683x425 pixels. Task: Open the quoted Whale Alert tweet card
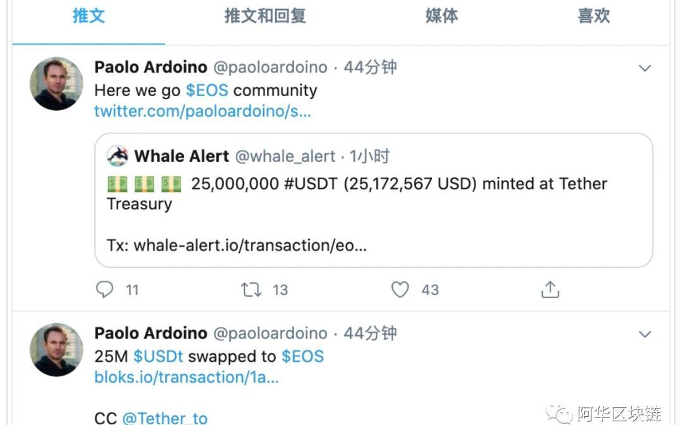click(374, 200)
